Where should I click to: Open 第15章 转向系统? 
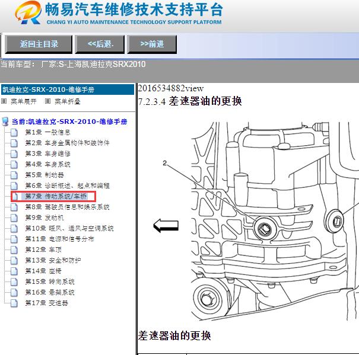pyautogui.click(x=50, y=282)
